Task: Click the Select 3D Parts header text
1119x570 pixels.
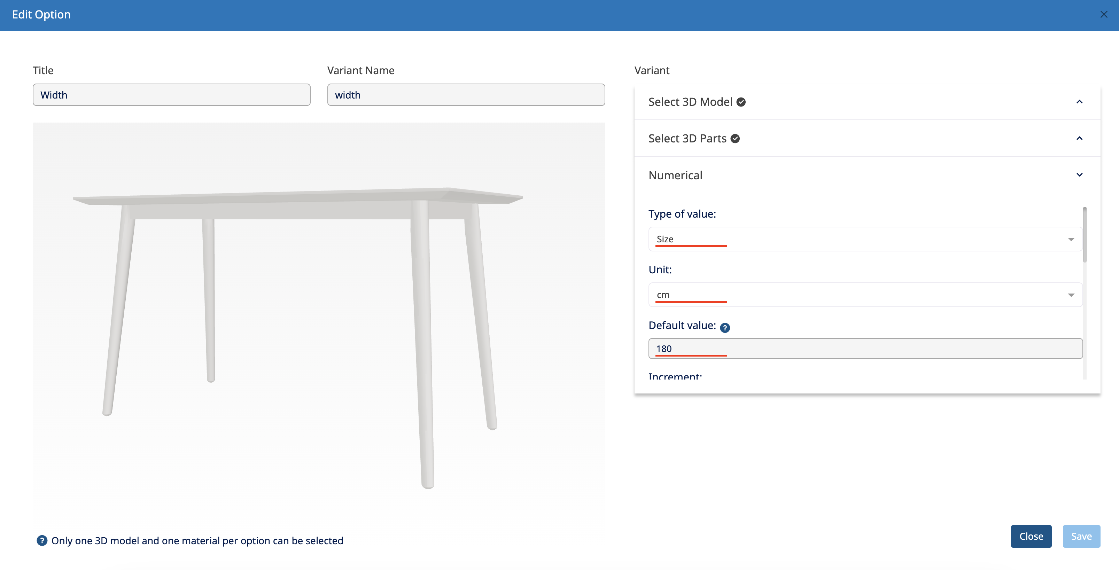Action: pos(687,139)
